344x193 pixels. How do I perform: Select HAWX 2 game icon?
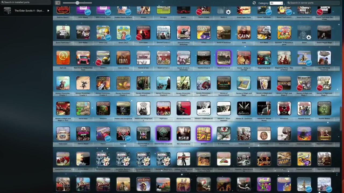(x=103, y=58)
